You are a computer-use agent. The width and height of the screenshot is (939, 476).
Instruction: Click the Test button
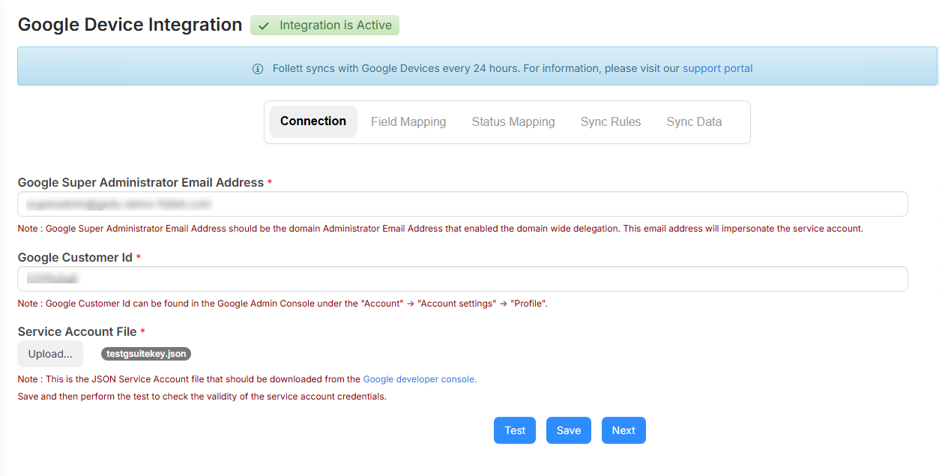(515, 430)
